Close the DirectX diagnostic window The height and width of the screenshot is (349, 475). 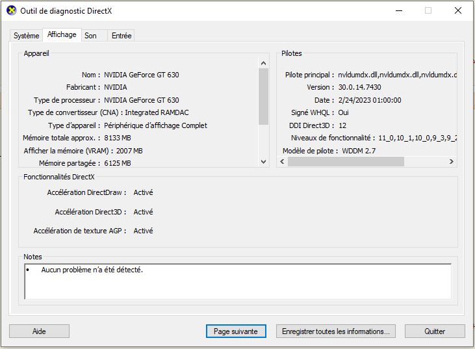pos(458,10)
